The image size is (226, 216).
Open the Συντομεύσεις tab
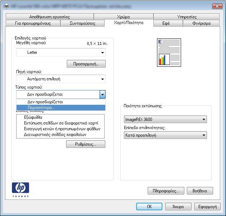pos(82,23)
